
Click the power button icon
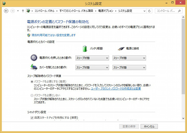[x=34, y=58]
